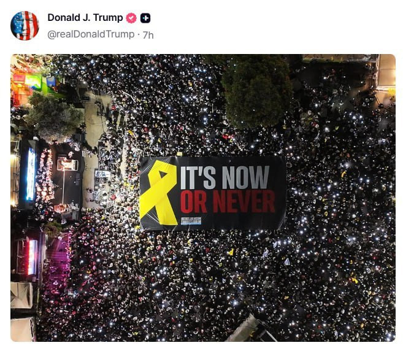Click the dark plus badge beside checkmark

pyautogui.click(x=145, y=18)
